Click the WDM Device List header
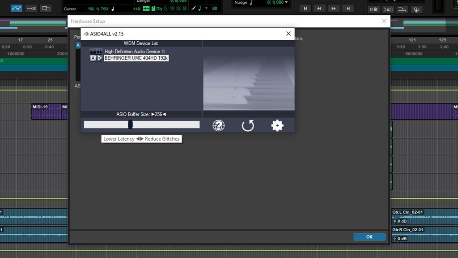The image size is (458, 258). tap(141, 43)
